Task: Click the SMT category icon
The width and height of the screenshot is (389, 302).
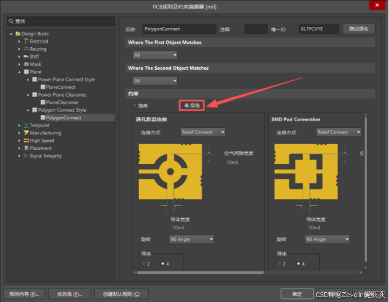Action: (x=26, y=56)
